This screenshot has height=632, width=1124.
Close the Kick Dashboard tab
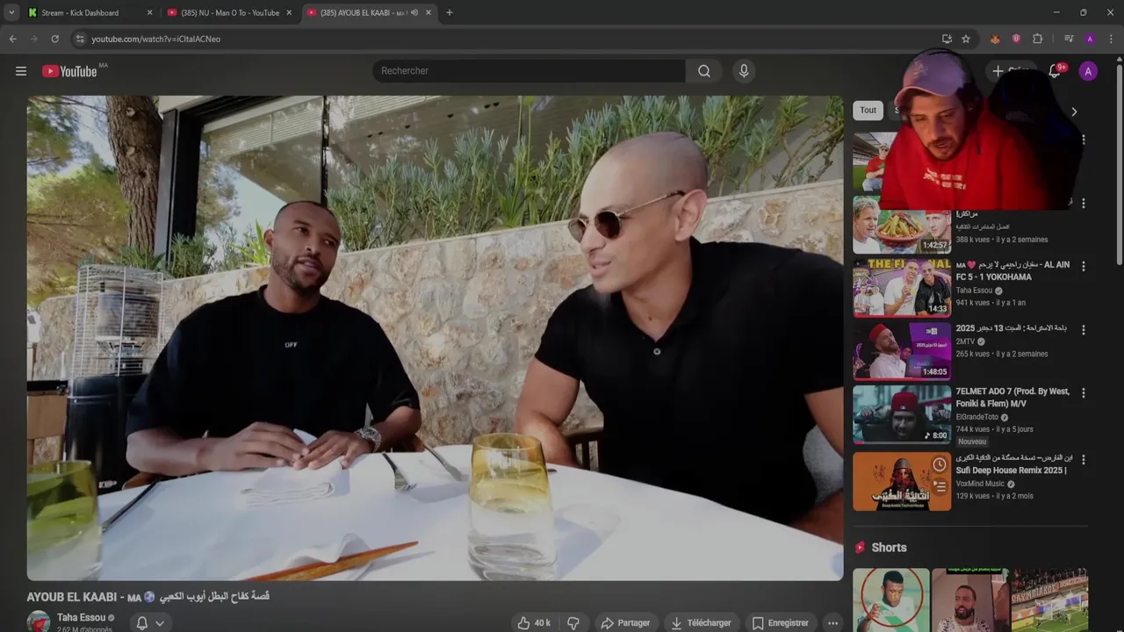(149, 12)
